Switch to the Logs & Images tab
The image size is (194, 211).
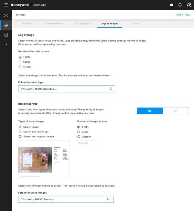click(x=109, y=24)
